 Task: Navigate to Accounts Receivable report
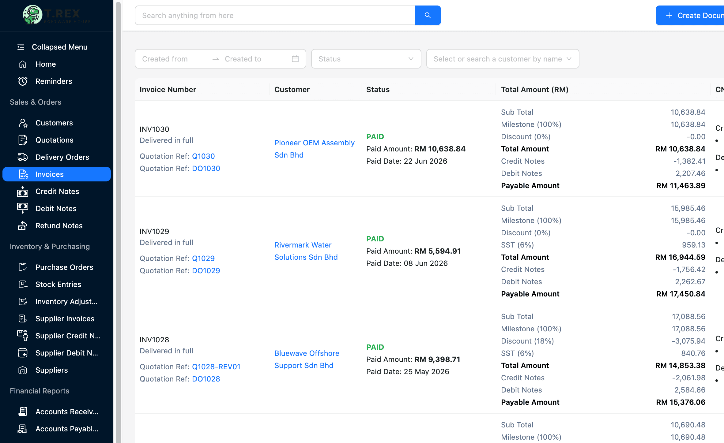(67, 411)
